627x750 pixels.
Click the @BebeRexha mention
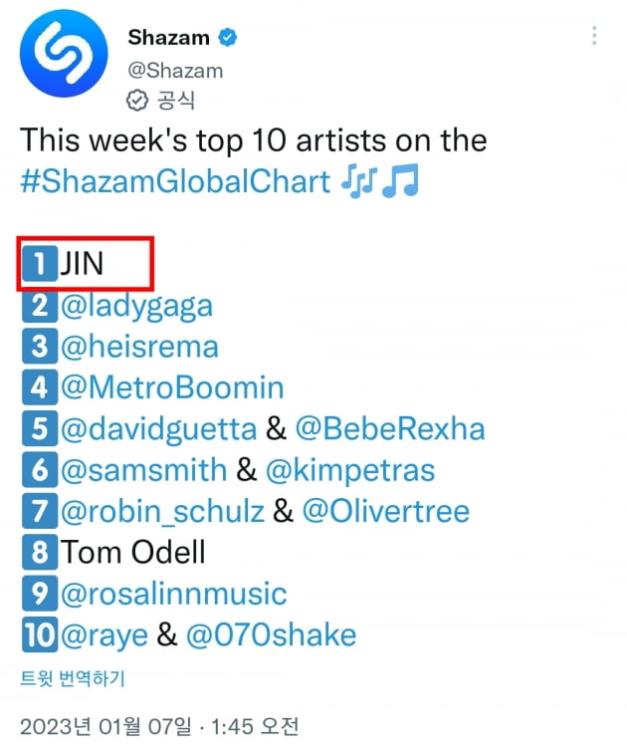point(390,428)
